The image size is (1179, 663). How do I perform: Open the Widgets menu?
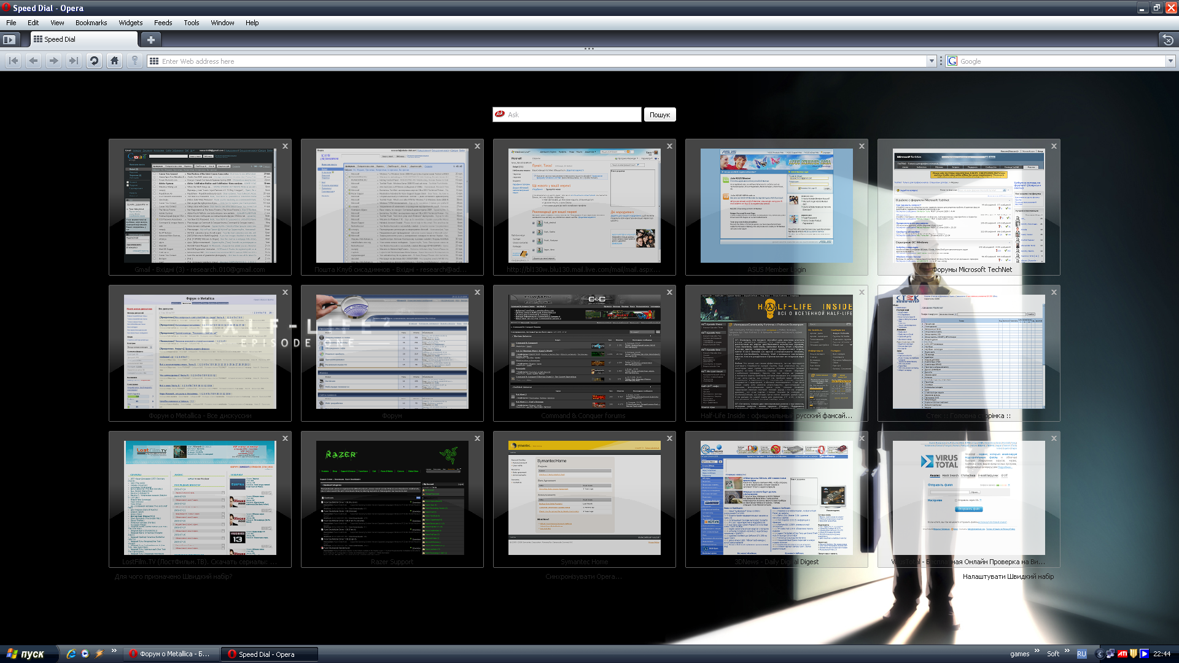point(130,23)
